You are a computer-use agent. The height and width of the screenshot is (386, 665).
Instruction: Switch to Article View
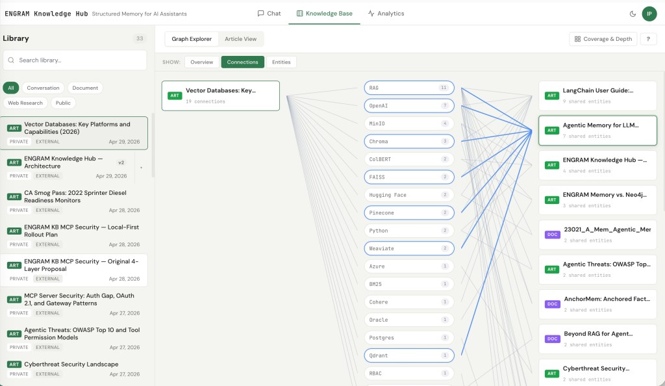(240, 39)
